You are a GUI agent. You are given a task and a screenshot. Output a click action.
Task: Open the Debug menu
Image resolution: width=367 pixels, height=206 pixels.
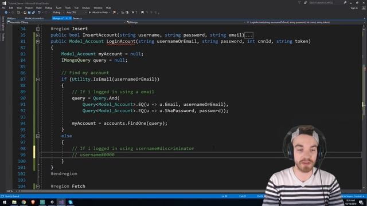48,7
